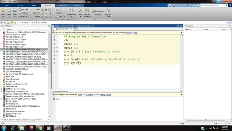This screenshot has width=232, height=131.
Task: Switch to the VIEW tab
Action: pos(77,5)
